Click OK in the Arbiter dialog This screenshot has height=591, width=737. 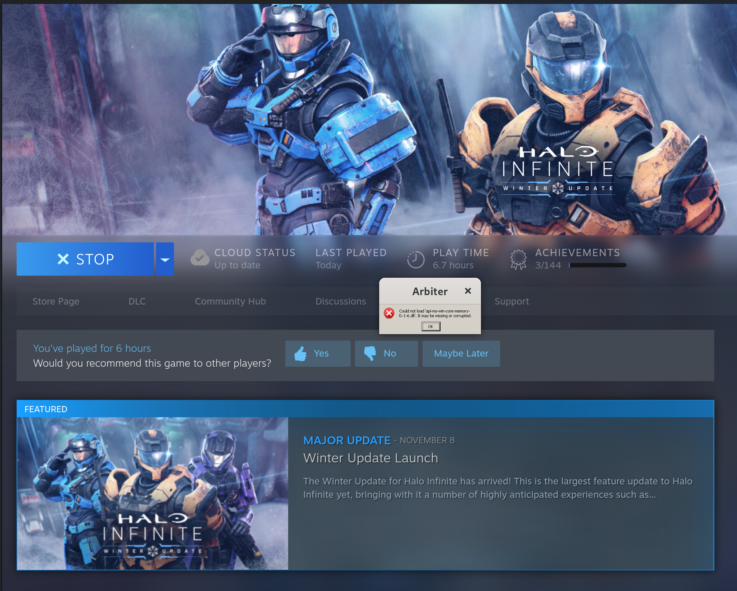click(x=431, y=327)
